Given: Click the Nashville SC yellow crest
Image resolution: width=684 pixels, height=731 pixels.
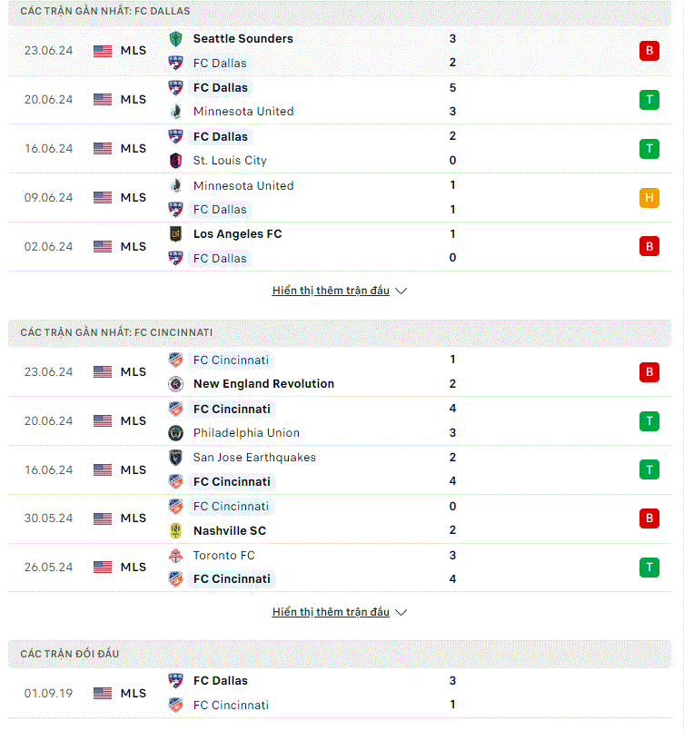Looking at the screenshot, I should tap(176, 531).
